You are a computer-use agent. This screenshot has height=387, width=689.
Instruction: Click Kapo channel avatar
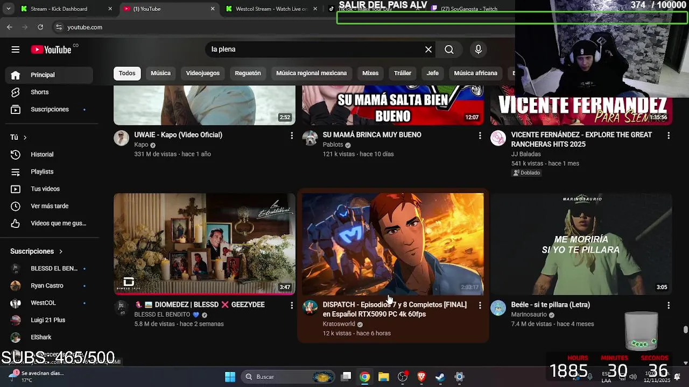point(121,138)
